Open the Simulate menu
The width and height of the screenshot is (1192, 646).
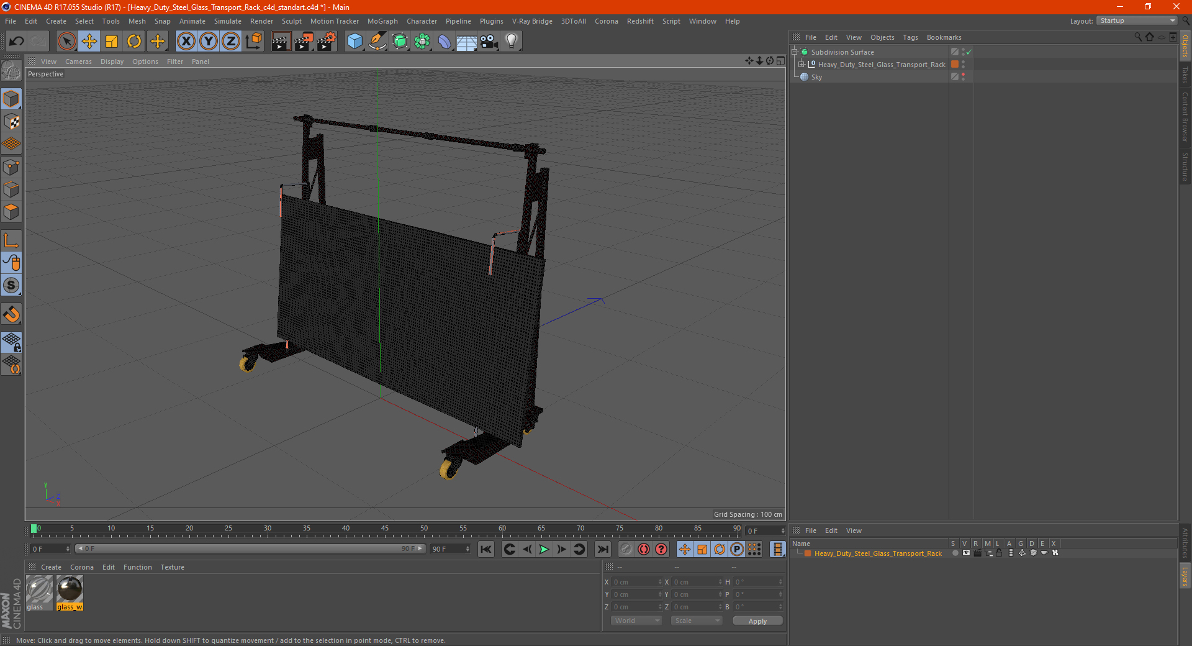tap(228, 21)
